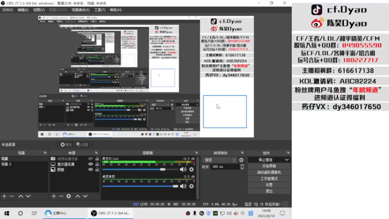Open the notification center icon on taskbar
Image resolution: width=389 pixels, height=219 pixels.
tap(283, 213)
